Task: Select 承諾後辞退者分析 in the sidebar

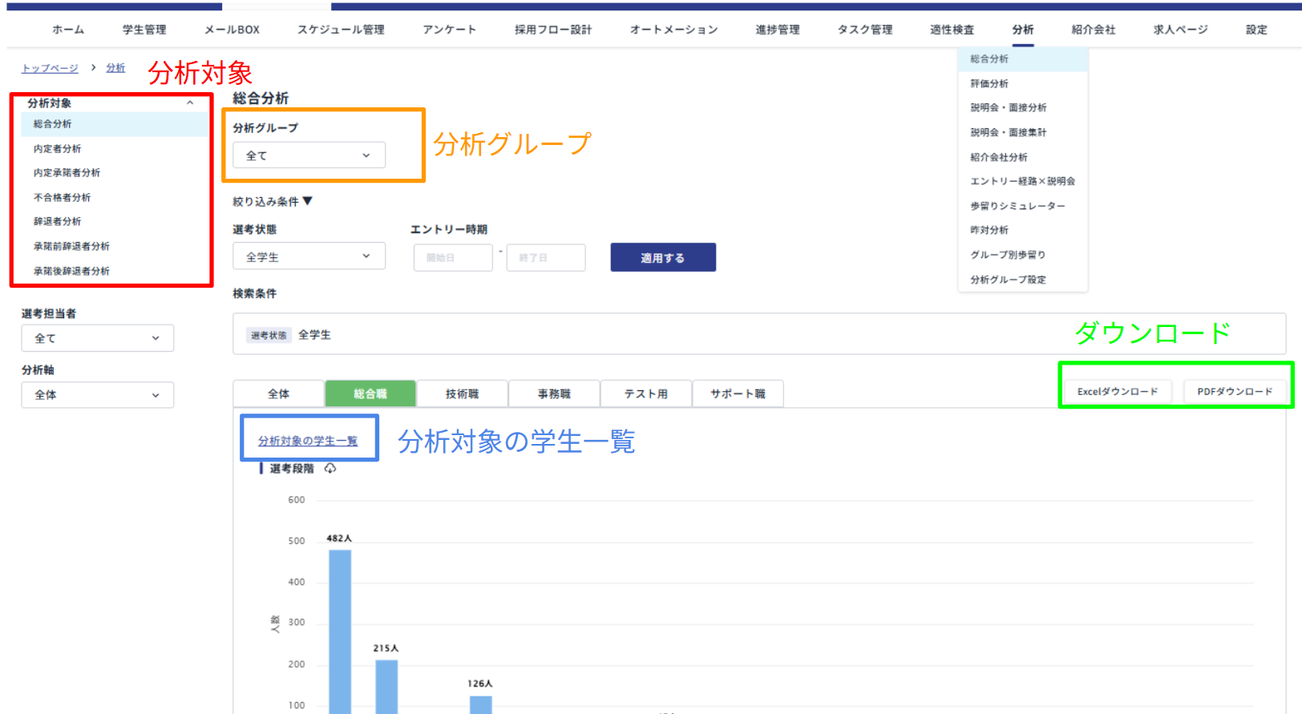Action: click(115, 272)
